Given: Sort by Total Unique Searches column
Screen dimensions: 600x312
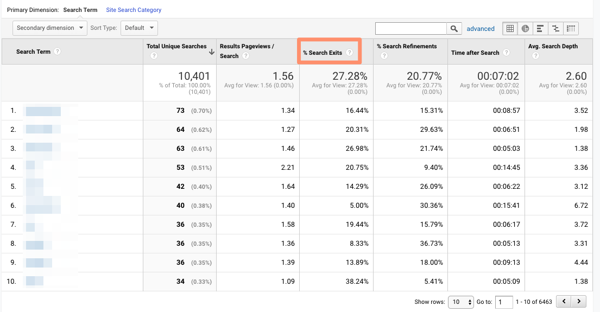Looking at the screenshot, I should point(176,46).
